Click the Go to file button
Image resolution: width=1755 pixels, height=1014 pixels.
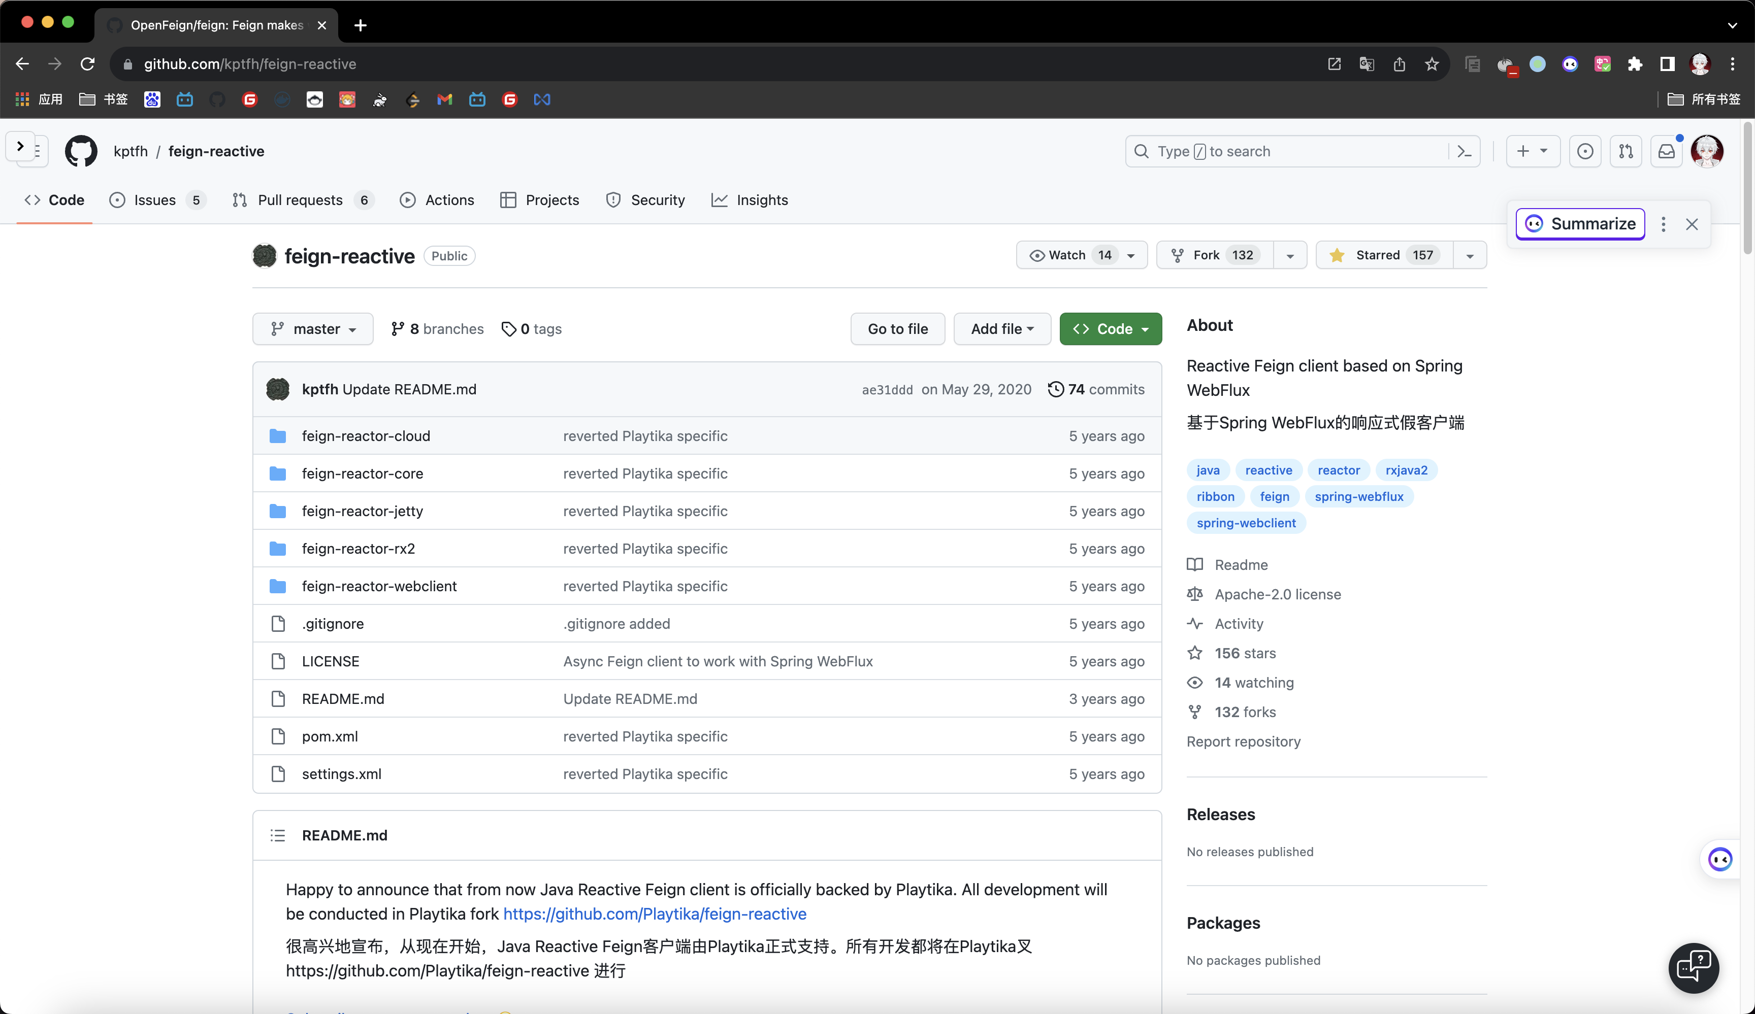pos(897,328)
